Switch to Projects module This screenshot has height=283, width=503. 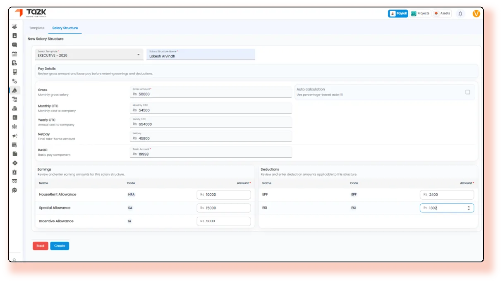pos(420,14)
